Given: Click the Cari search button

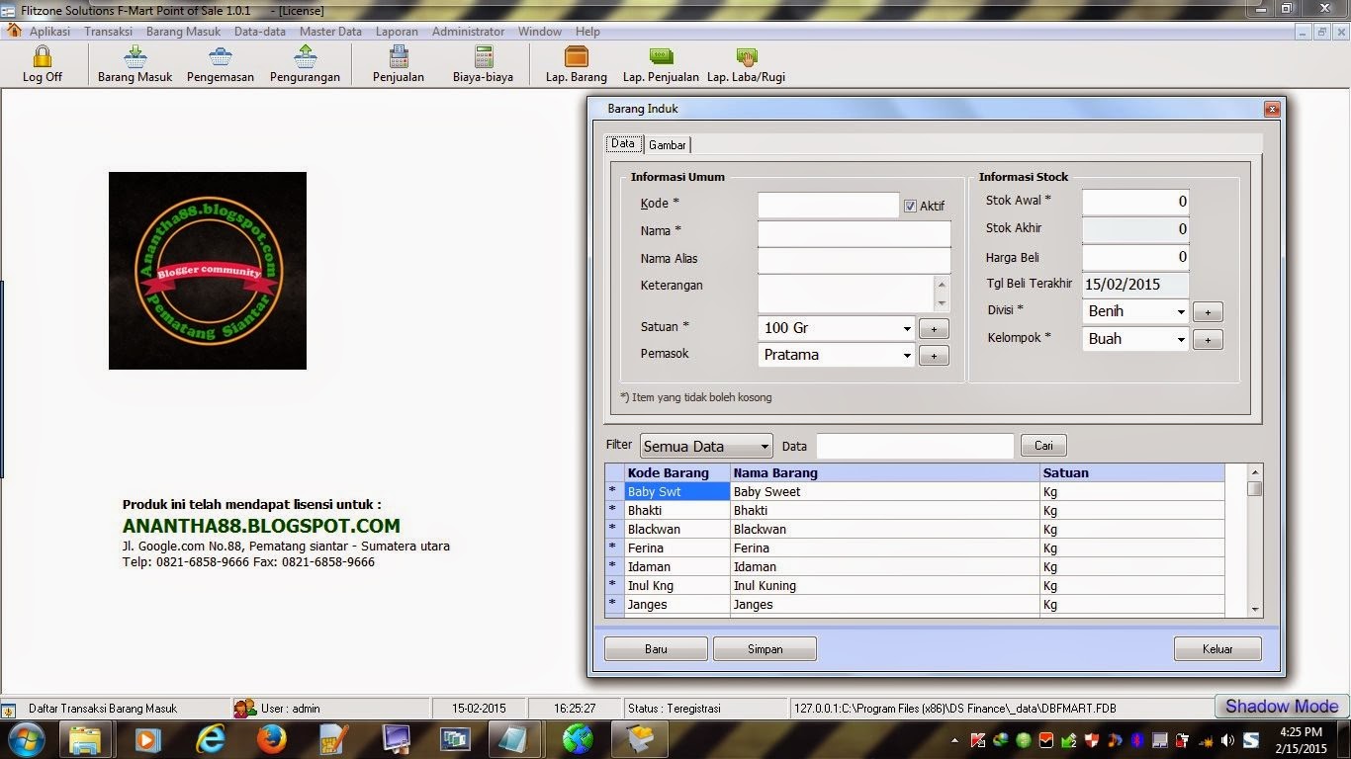Looking at the screenshot, I should point(1043,446).
